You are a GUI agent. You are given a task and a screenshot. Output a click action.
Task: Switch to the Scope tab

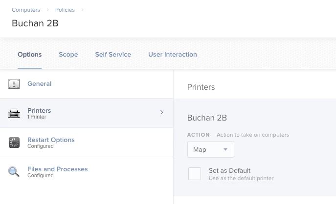(68, 55)
